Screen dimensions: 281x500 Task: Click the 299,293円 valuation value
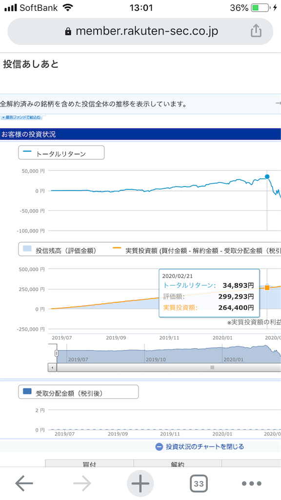pos(236,296)
